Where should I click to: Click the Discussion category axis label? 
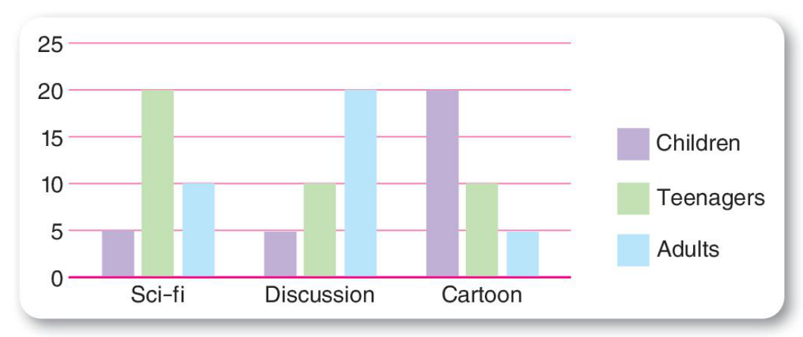(320, 295)
